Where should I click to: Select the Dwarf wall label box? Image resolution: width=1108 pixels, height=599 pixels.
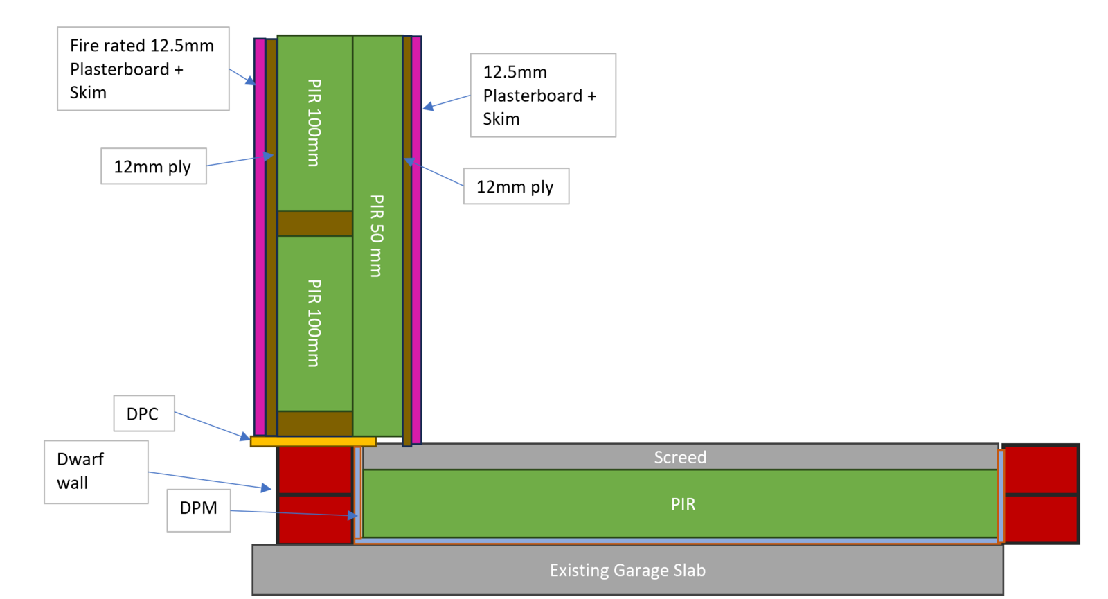[x=96, y=472]
